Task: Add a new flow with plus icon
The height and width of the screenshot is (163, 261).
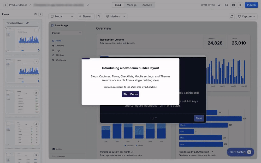Action: (40, 14)
